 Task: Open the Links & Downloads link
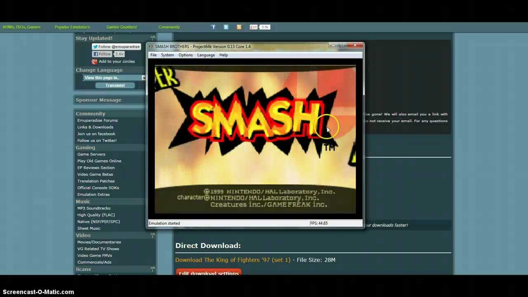point(95,127)
